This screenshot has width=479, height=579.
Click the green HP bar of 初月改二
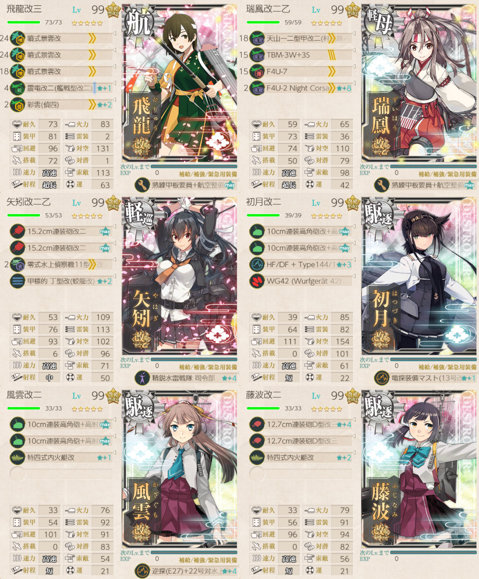264,215
